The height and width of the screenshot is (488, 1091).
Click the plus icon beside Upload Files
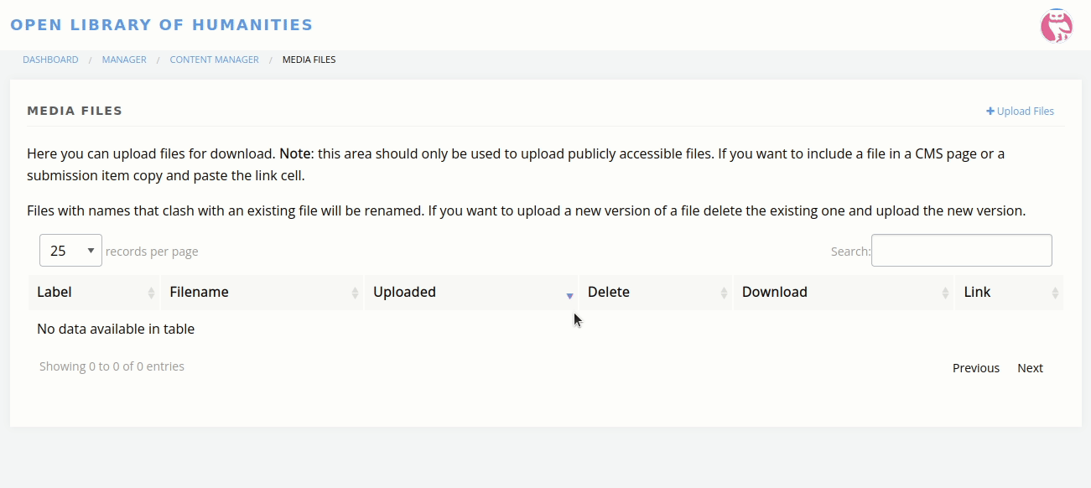point(990,112)
